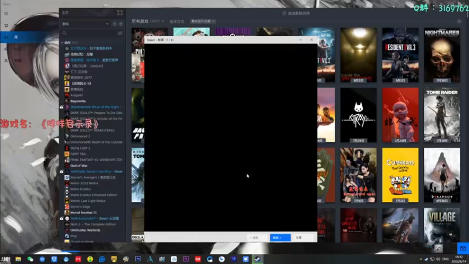Open the Cuphead game cover

click(x=400, y=175)
